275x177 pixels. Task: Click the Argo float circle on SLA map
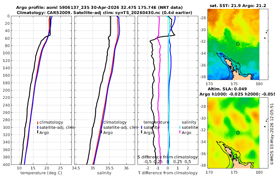pyautogui.click(x=238, y=133)
